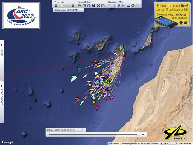Viewport: 193px width, 145px height.
Task: Toggle the day/night shading overlay
Action: (x=114, y=6)
